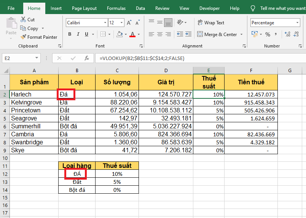Image resolution: width=306 pixels, height=218 pixels.
Task: Open the Page Layout tab
Action: [84, 8]
